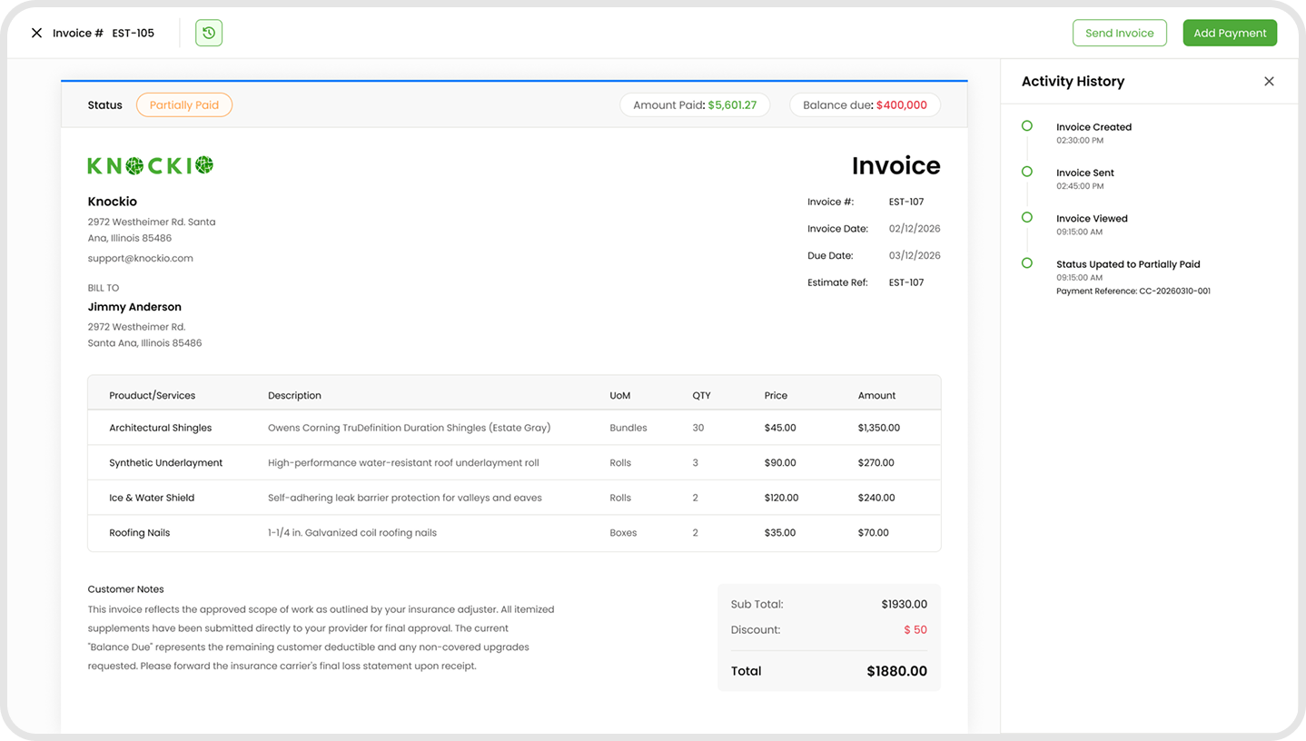Click the Prouduct/Services column header
Image resolution: width=1306 pixels, height=741 pixels.
point(153,396)
